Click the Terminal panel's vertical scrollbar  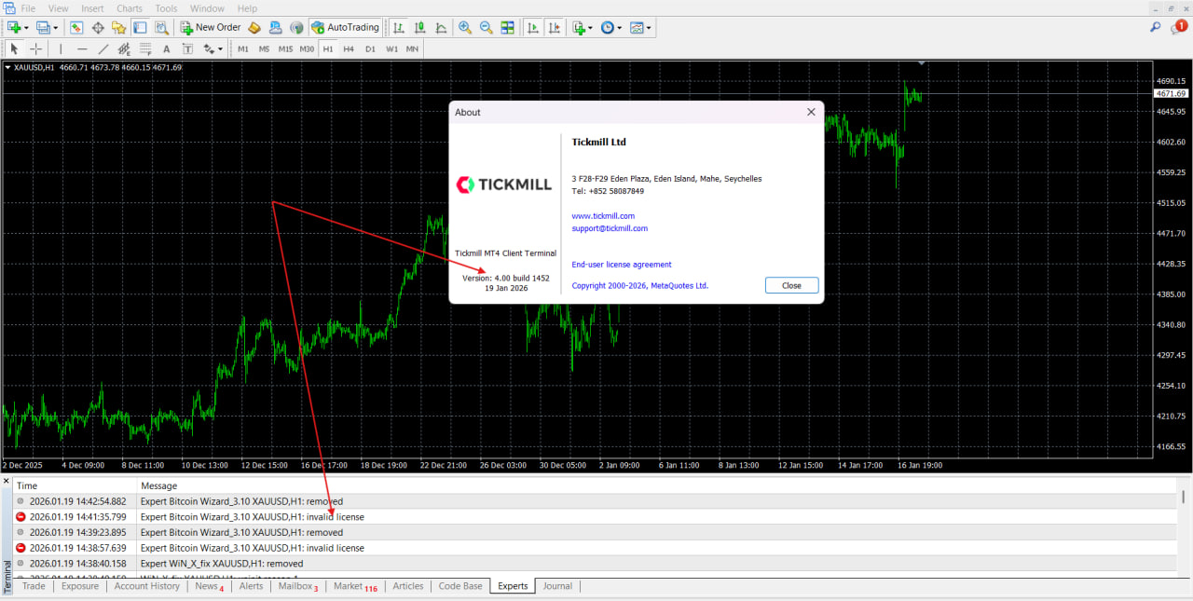pyautogui.click(x=1185, y=531)
